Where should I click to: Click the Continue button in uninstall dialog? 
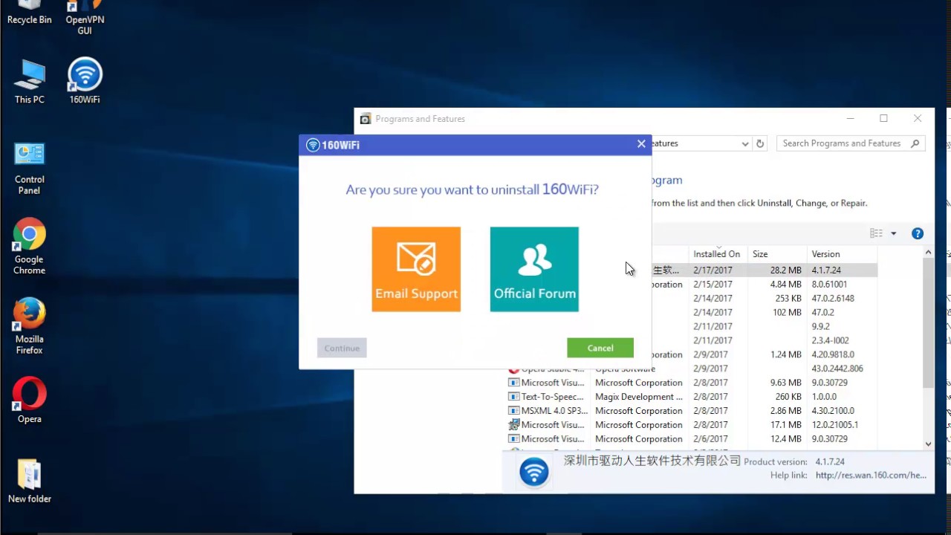click(x=342, y=348)
